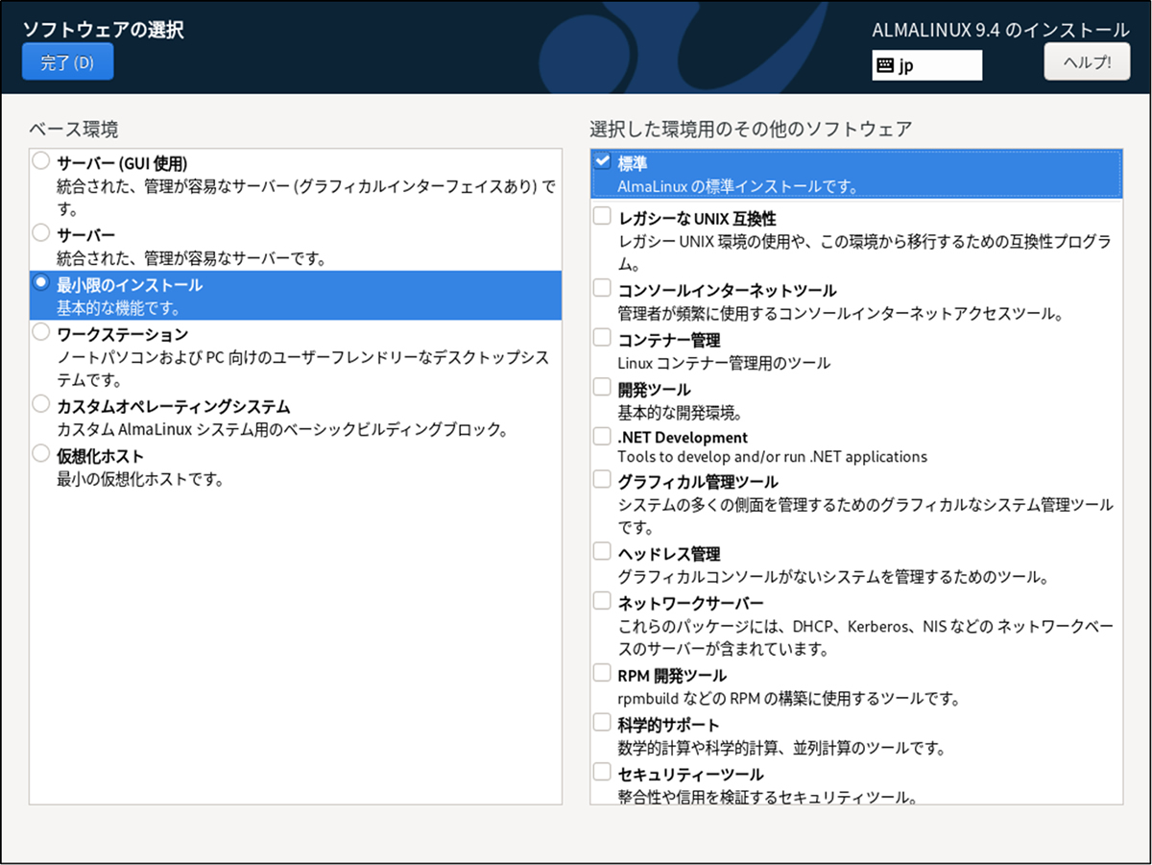Screen dimensions: 1152x865
Task: Uncheck the 標準 add-on checkbox
Action: point(602,161)
